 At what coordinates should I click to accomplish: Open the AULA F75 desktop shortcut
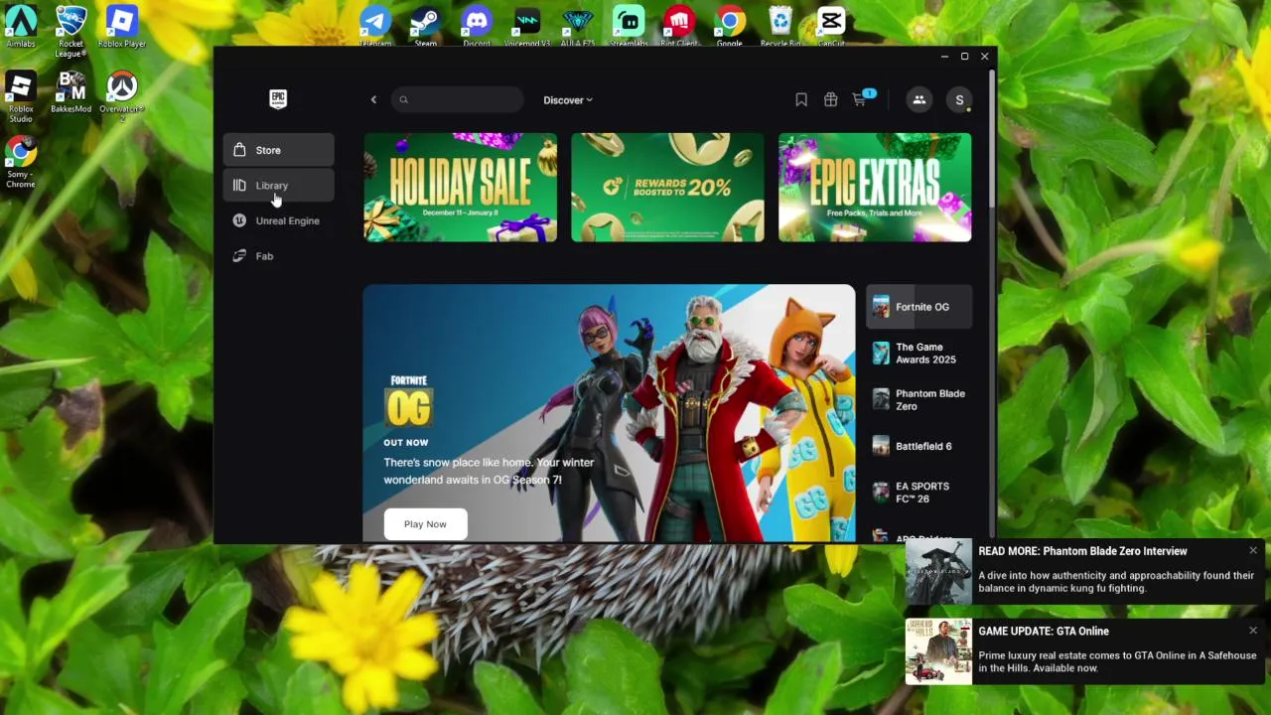(x=577, y=26)
